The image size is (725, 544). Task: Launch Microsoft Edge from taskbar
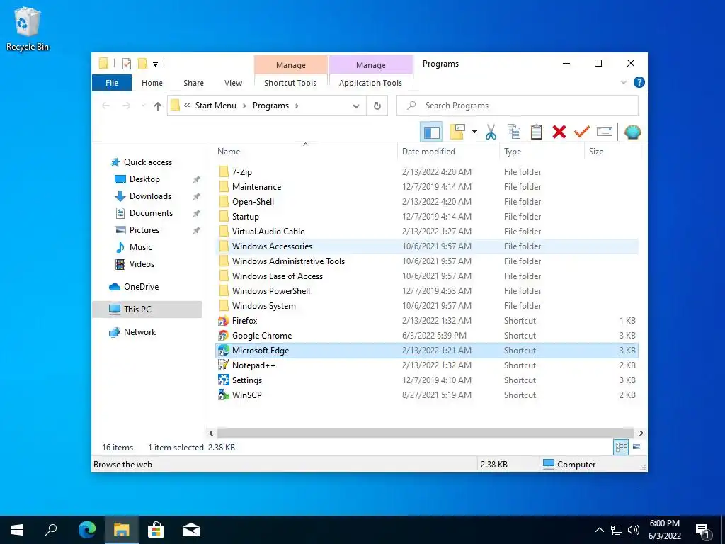pyautogui.click(x=86, y=530)
